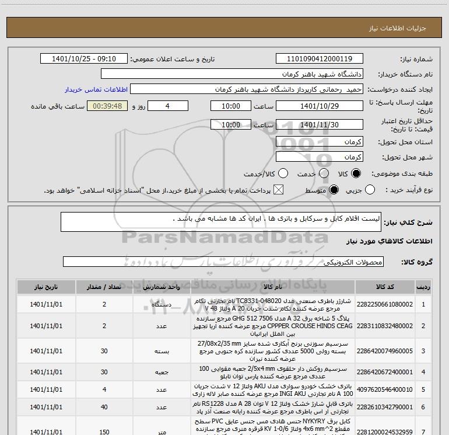Image resolution: width=449 pixels, height=435 pixels.
Task: Click product code 4097620546400010
Action: [385, 389]
